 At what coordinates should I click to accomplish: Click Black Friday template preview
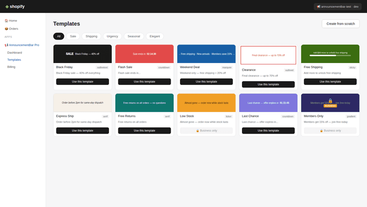82,54
